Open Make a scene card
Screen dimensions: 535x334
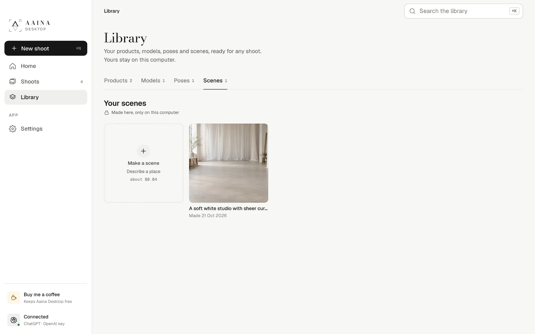tap(143, 163)
